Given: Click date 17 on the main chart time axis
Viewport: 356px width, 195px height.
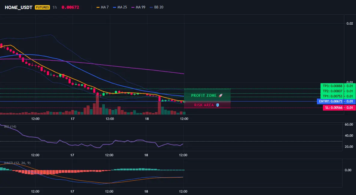Looking at the screenshot, I should pyautogui.click(x=72, y=119).
